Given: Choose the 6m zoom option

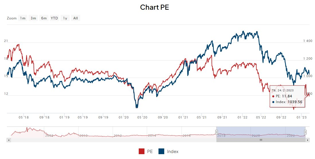Looking at the screenshot, I should [44, 18].
